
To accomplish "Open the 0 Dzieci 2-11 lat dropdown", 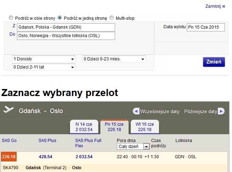I will pyautogui.click(x=44, y=67).
